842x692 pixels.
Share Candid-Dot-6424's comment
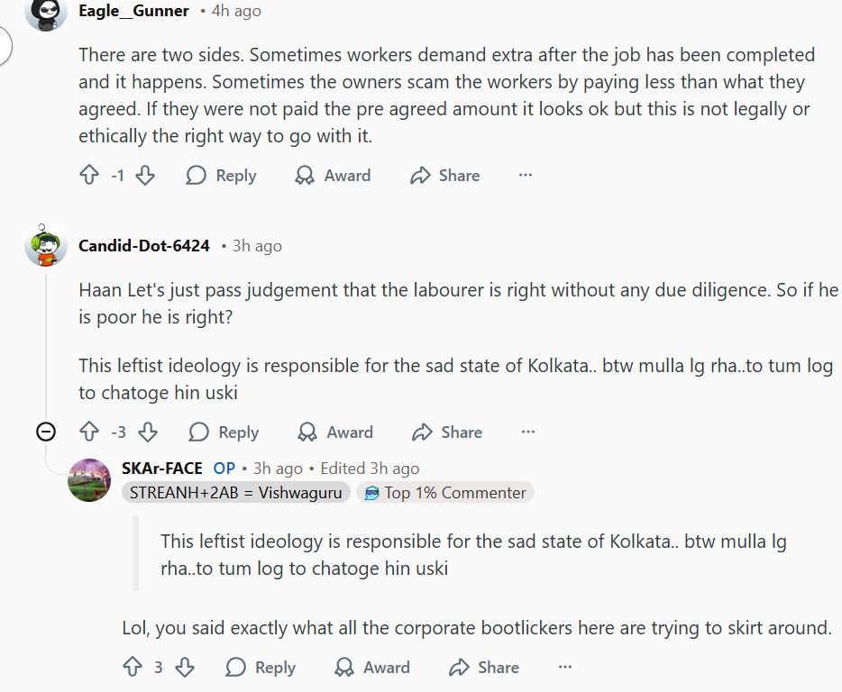pyautogui.click(x=446, y=432)
